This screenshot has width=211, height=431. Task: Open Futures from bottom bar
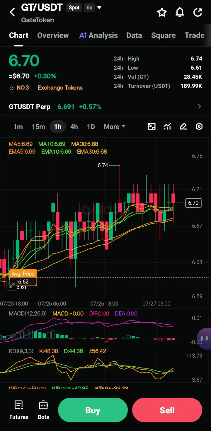[x=19, y=410]
